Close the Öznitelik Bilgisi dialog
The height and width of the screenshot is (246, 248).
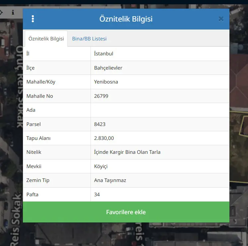click(221, 19)
